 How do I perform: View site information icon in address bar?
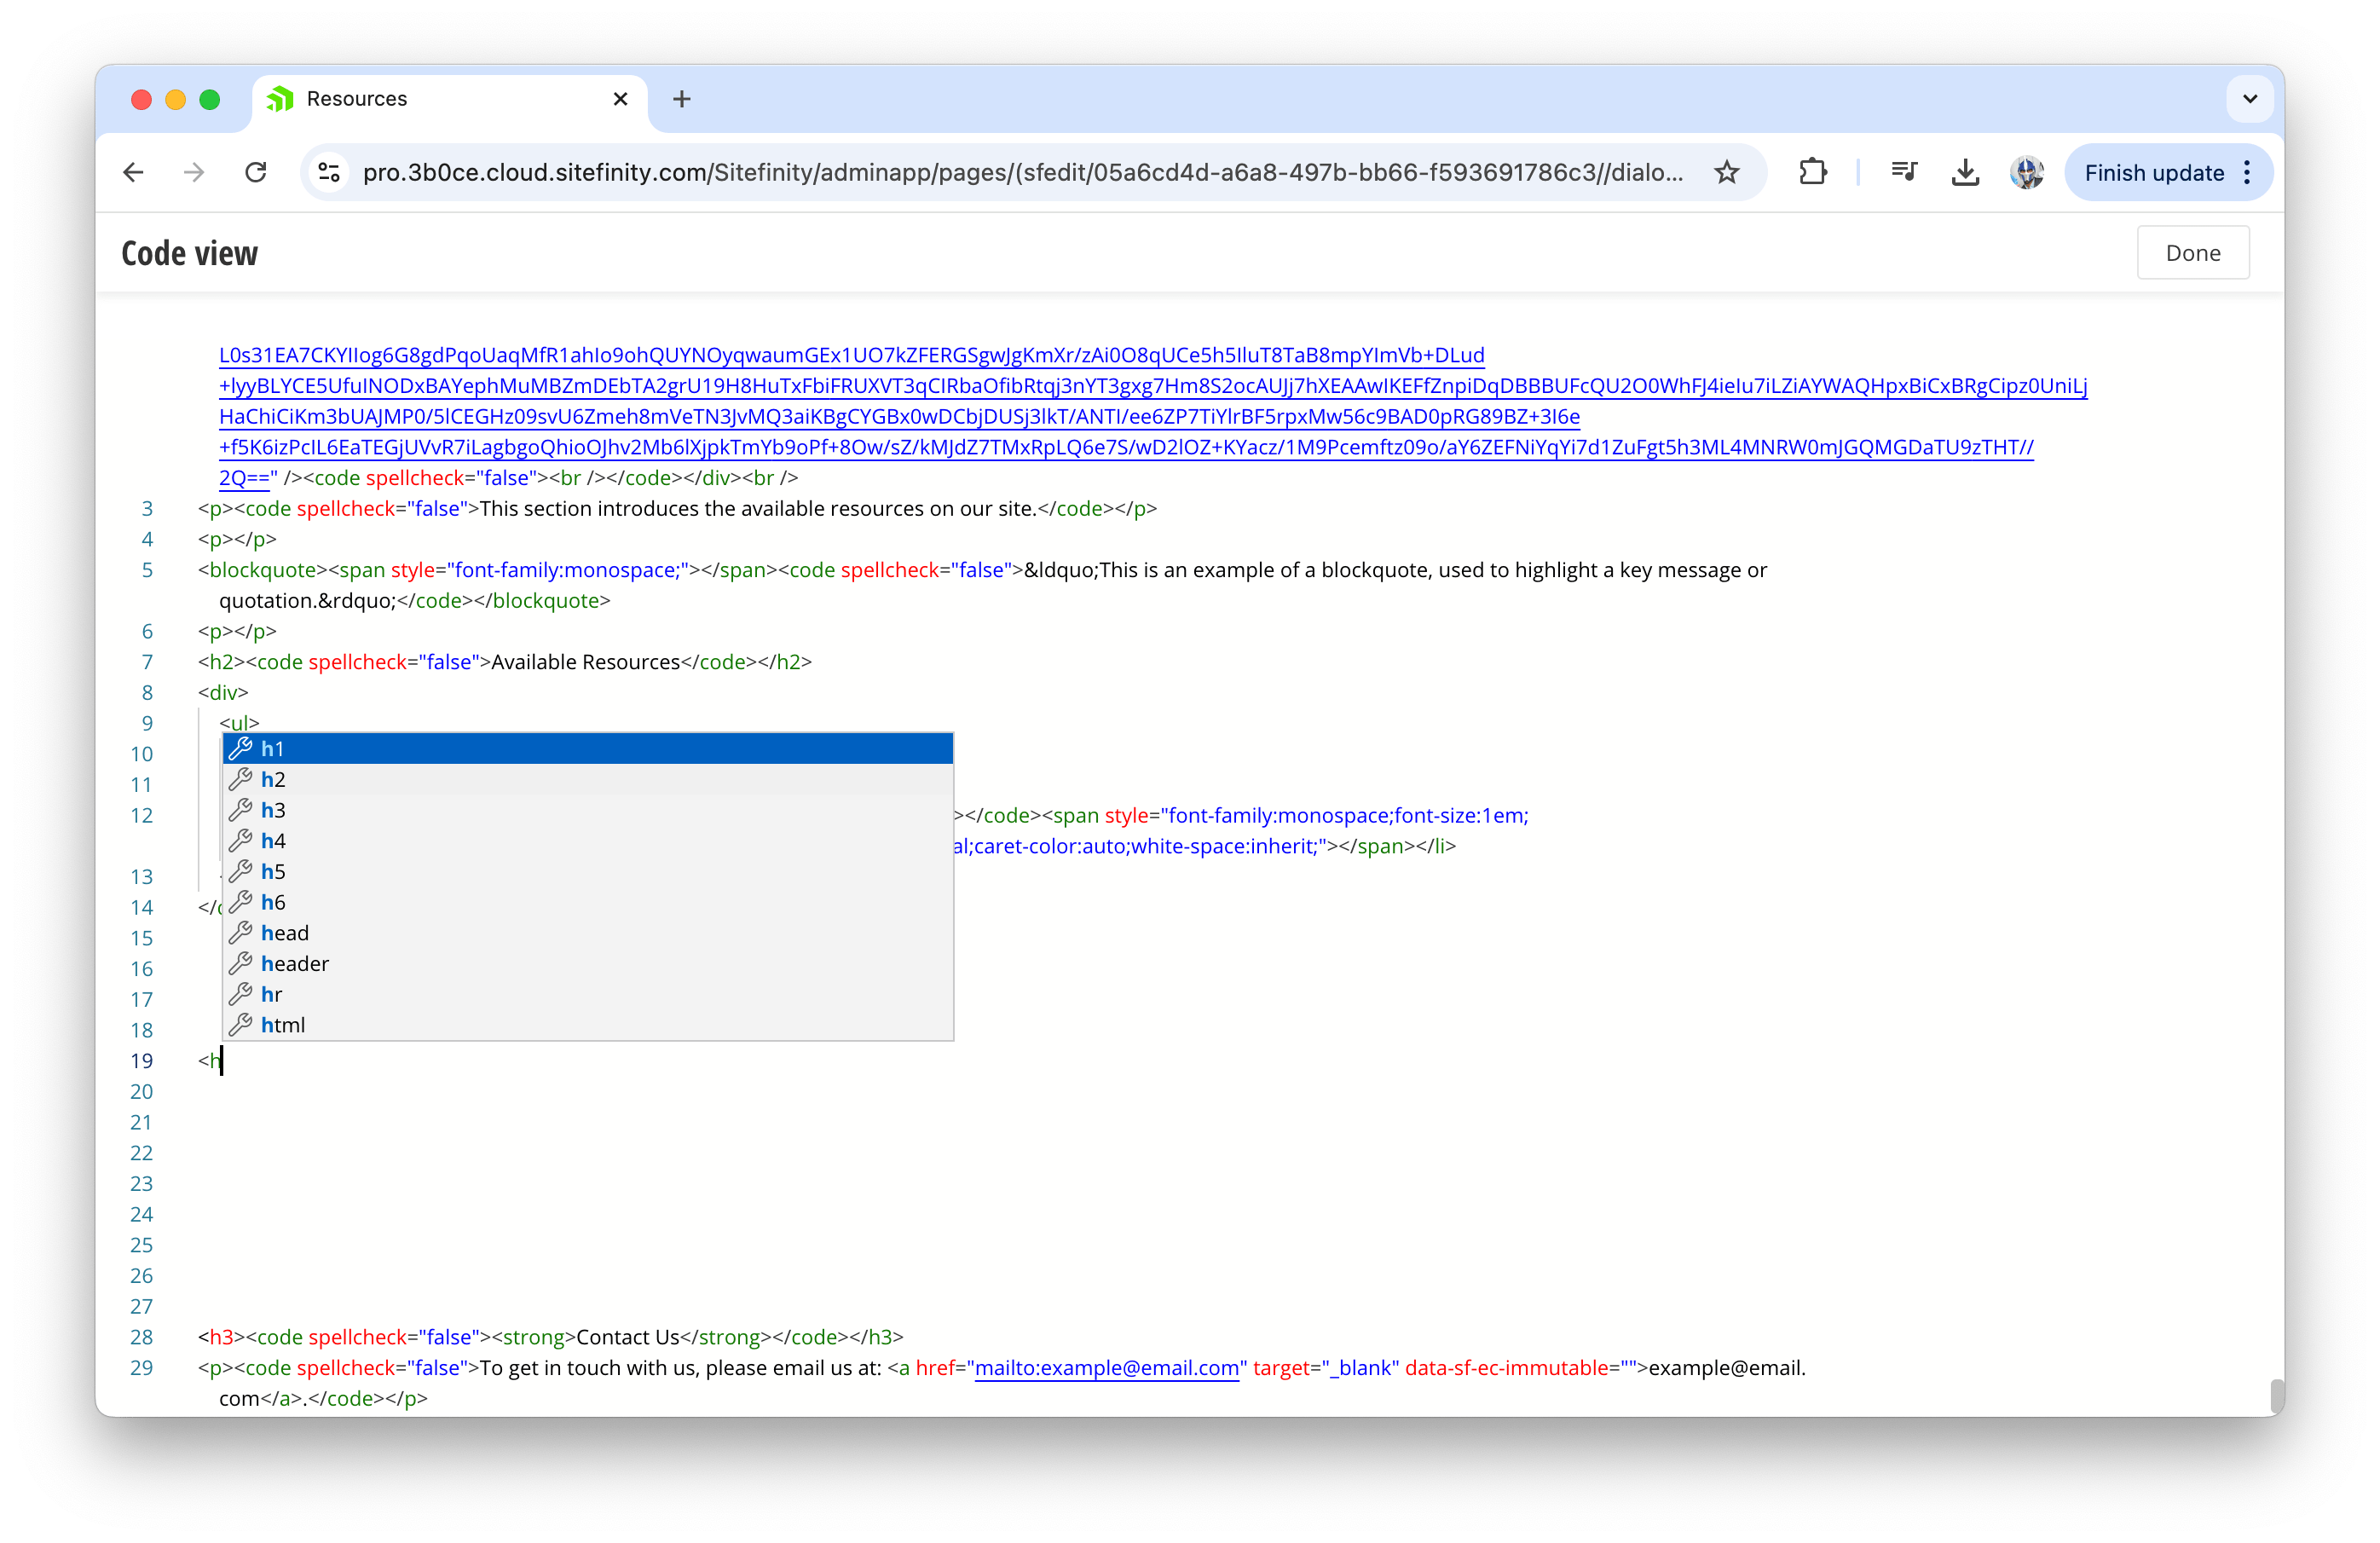click(x=329, y=172)
